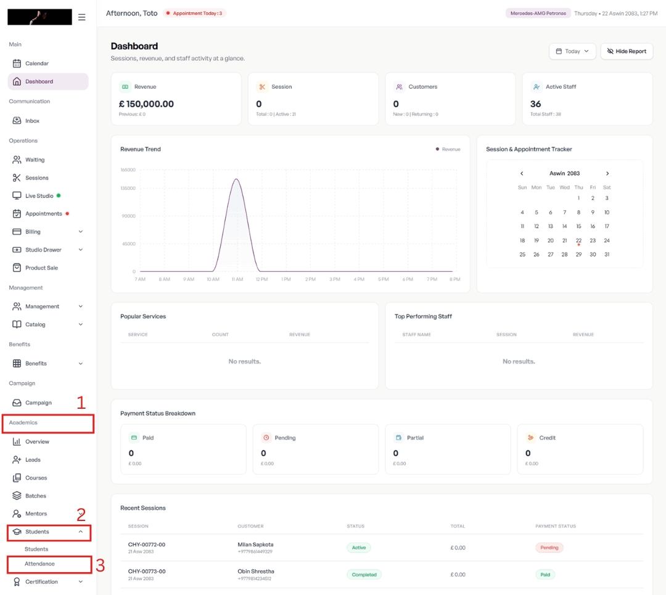Open Live Studio monitor icon
Screen dimensions: 666x595
[x=17, y=196]
